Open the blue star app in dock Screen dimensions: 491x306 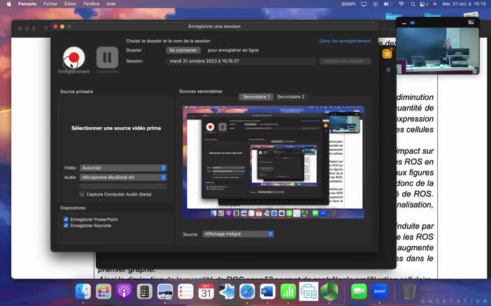[x=227, y=291]
